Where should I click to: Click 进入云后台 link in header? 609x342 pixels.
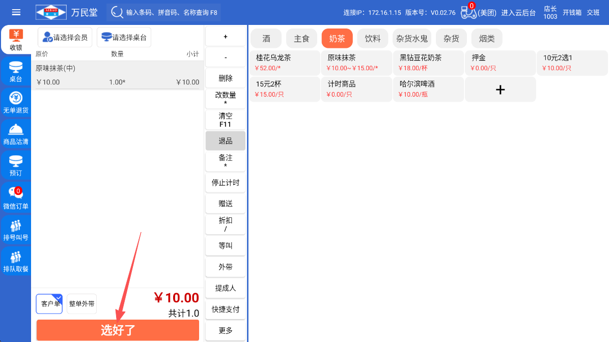pyautogui.click(x=518, y=13)
